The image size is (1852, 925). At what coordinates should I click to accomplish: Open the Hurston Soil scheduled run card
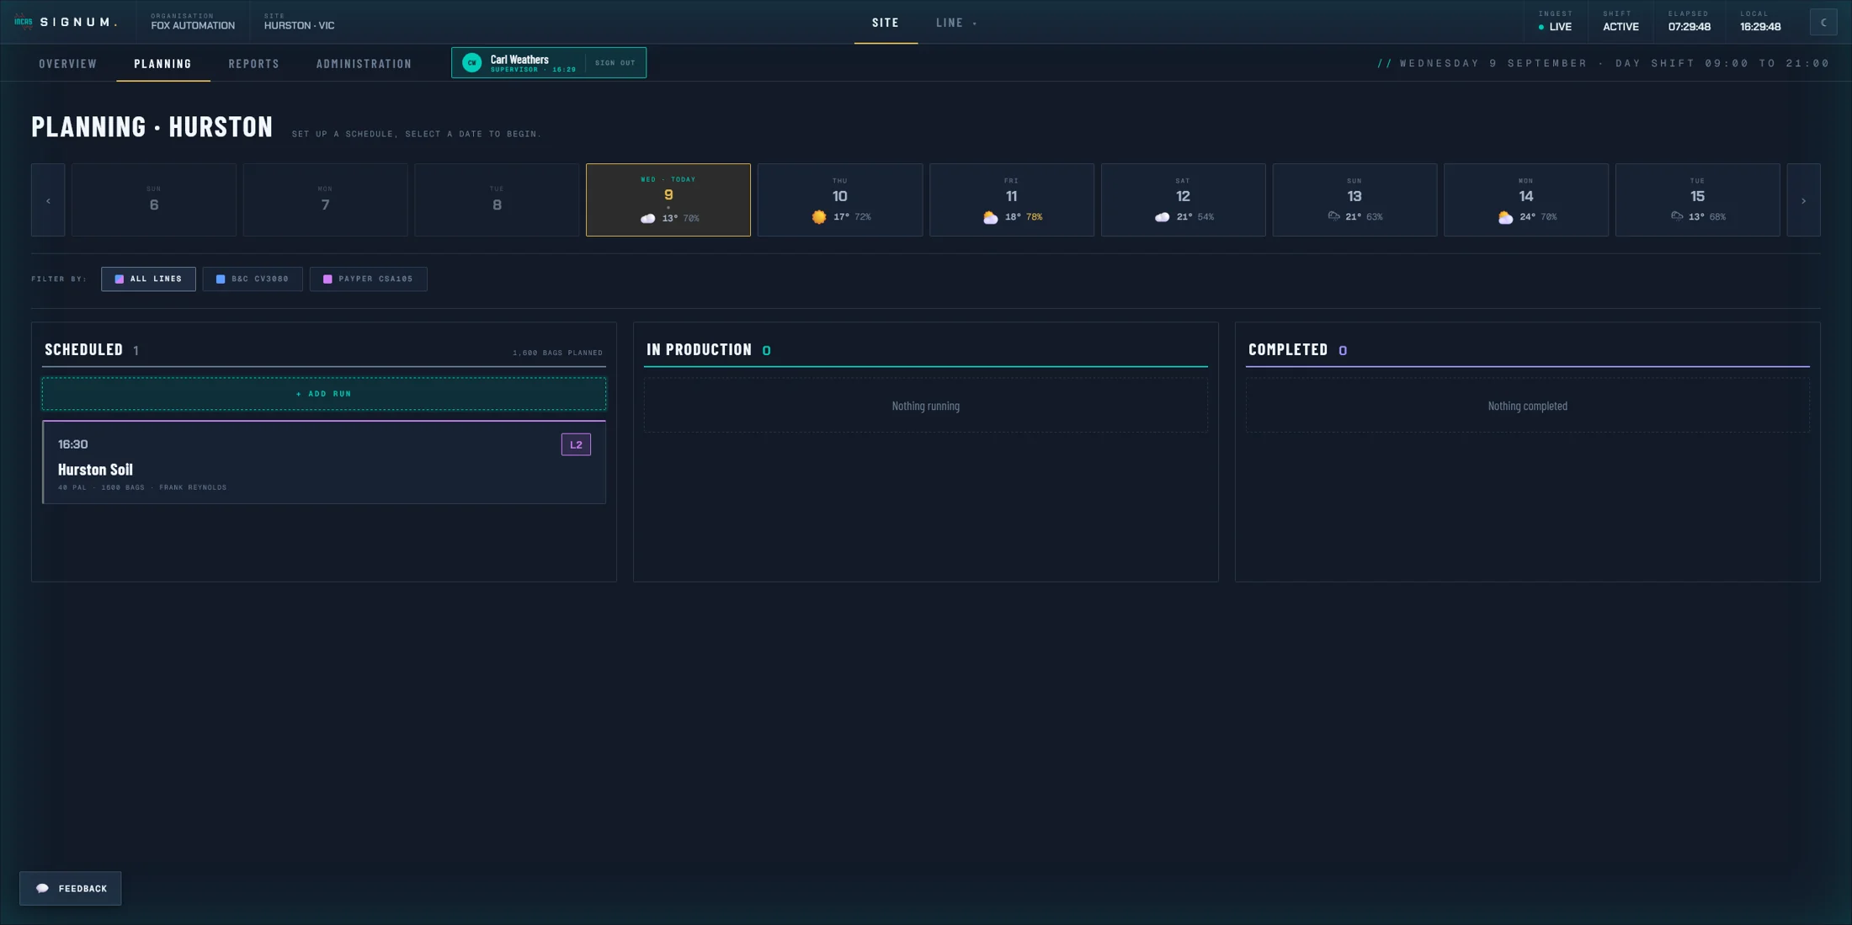tap(324, 462)
